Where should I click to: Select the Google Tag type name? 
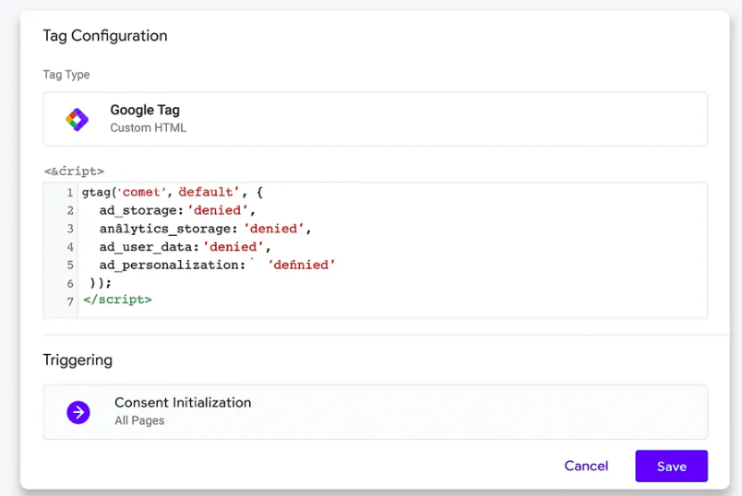[145, 111]
